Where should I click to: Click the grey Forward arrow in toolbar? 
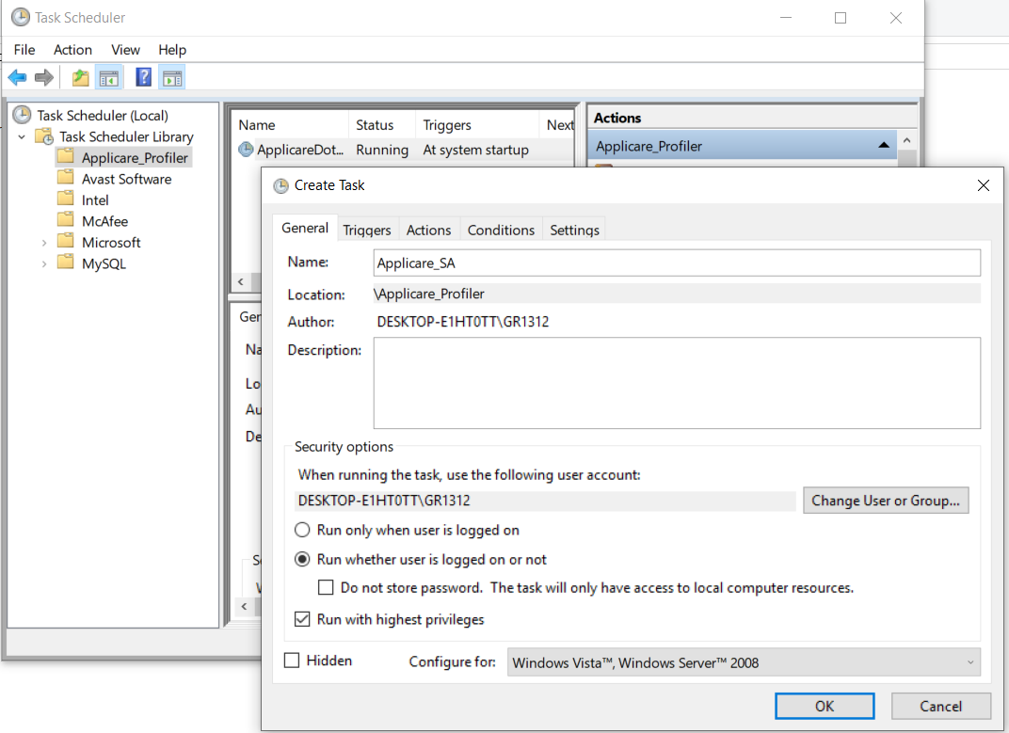point(43,78)
